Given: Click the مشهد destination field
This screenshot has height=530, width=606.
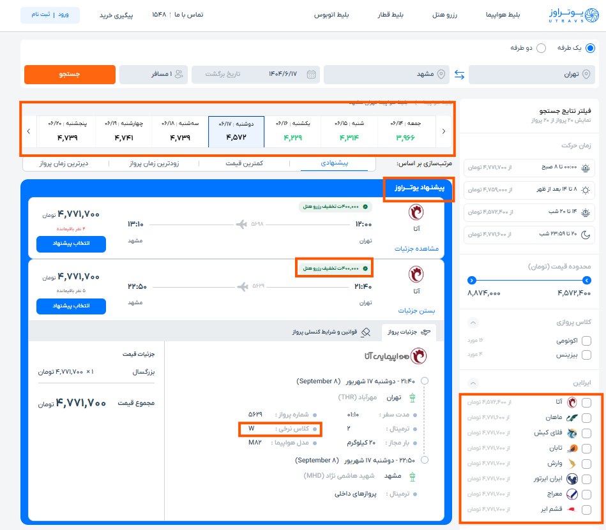Looking at the screenshot, I should coord(386,75).
